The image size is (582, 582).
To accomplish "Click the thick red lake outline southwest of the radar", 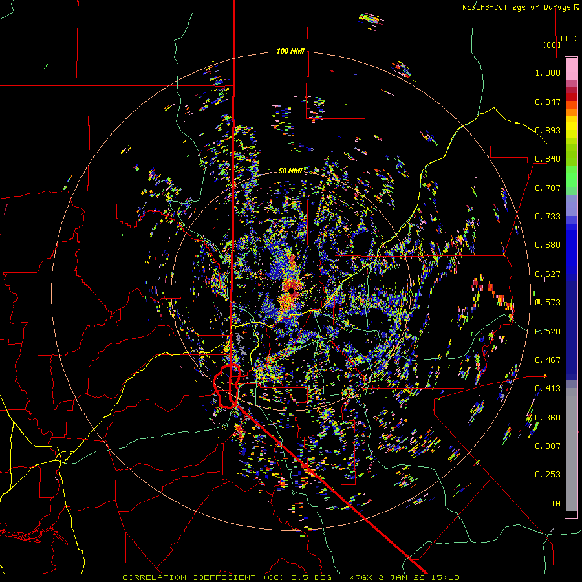I will pyautogui.click(x=226, y=386).
